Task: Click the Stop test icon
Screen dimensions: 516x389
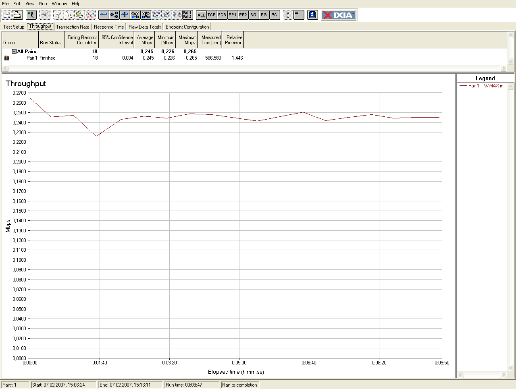Action: coord(45,15)
